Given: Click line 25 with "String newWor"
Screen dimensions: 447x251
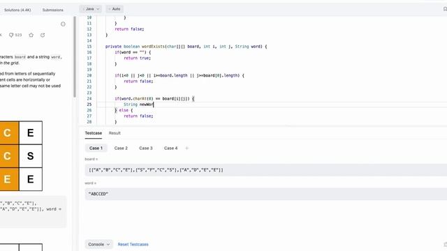Looking at the screenshot, I should (138, 105).
